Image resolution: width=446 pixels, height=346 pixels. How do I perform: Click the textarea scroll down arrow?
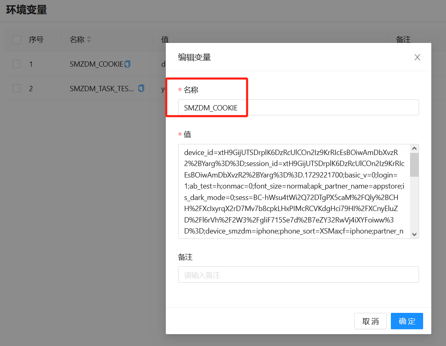pos(414,234)
